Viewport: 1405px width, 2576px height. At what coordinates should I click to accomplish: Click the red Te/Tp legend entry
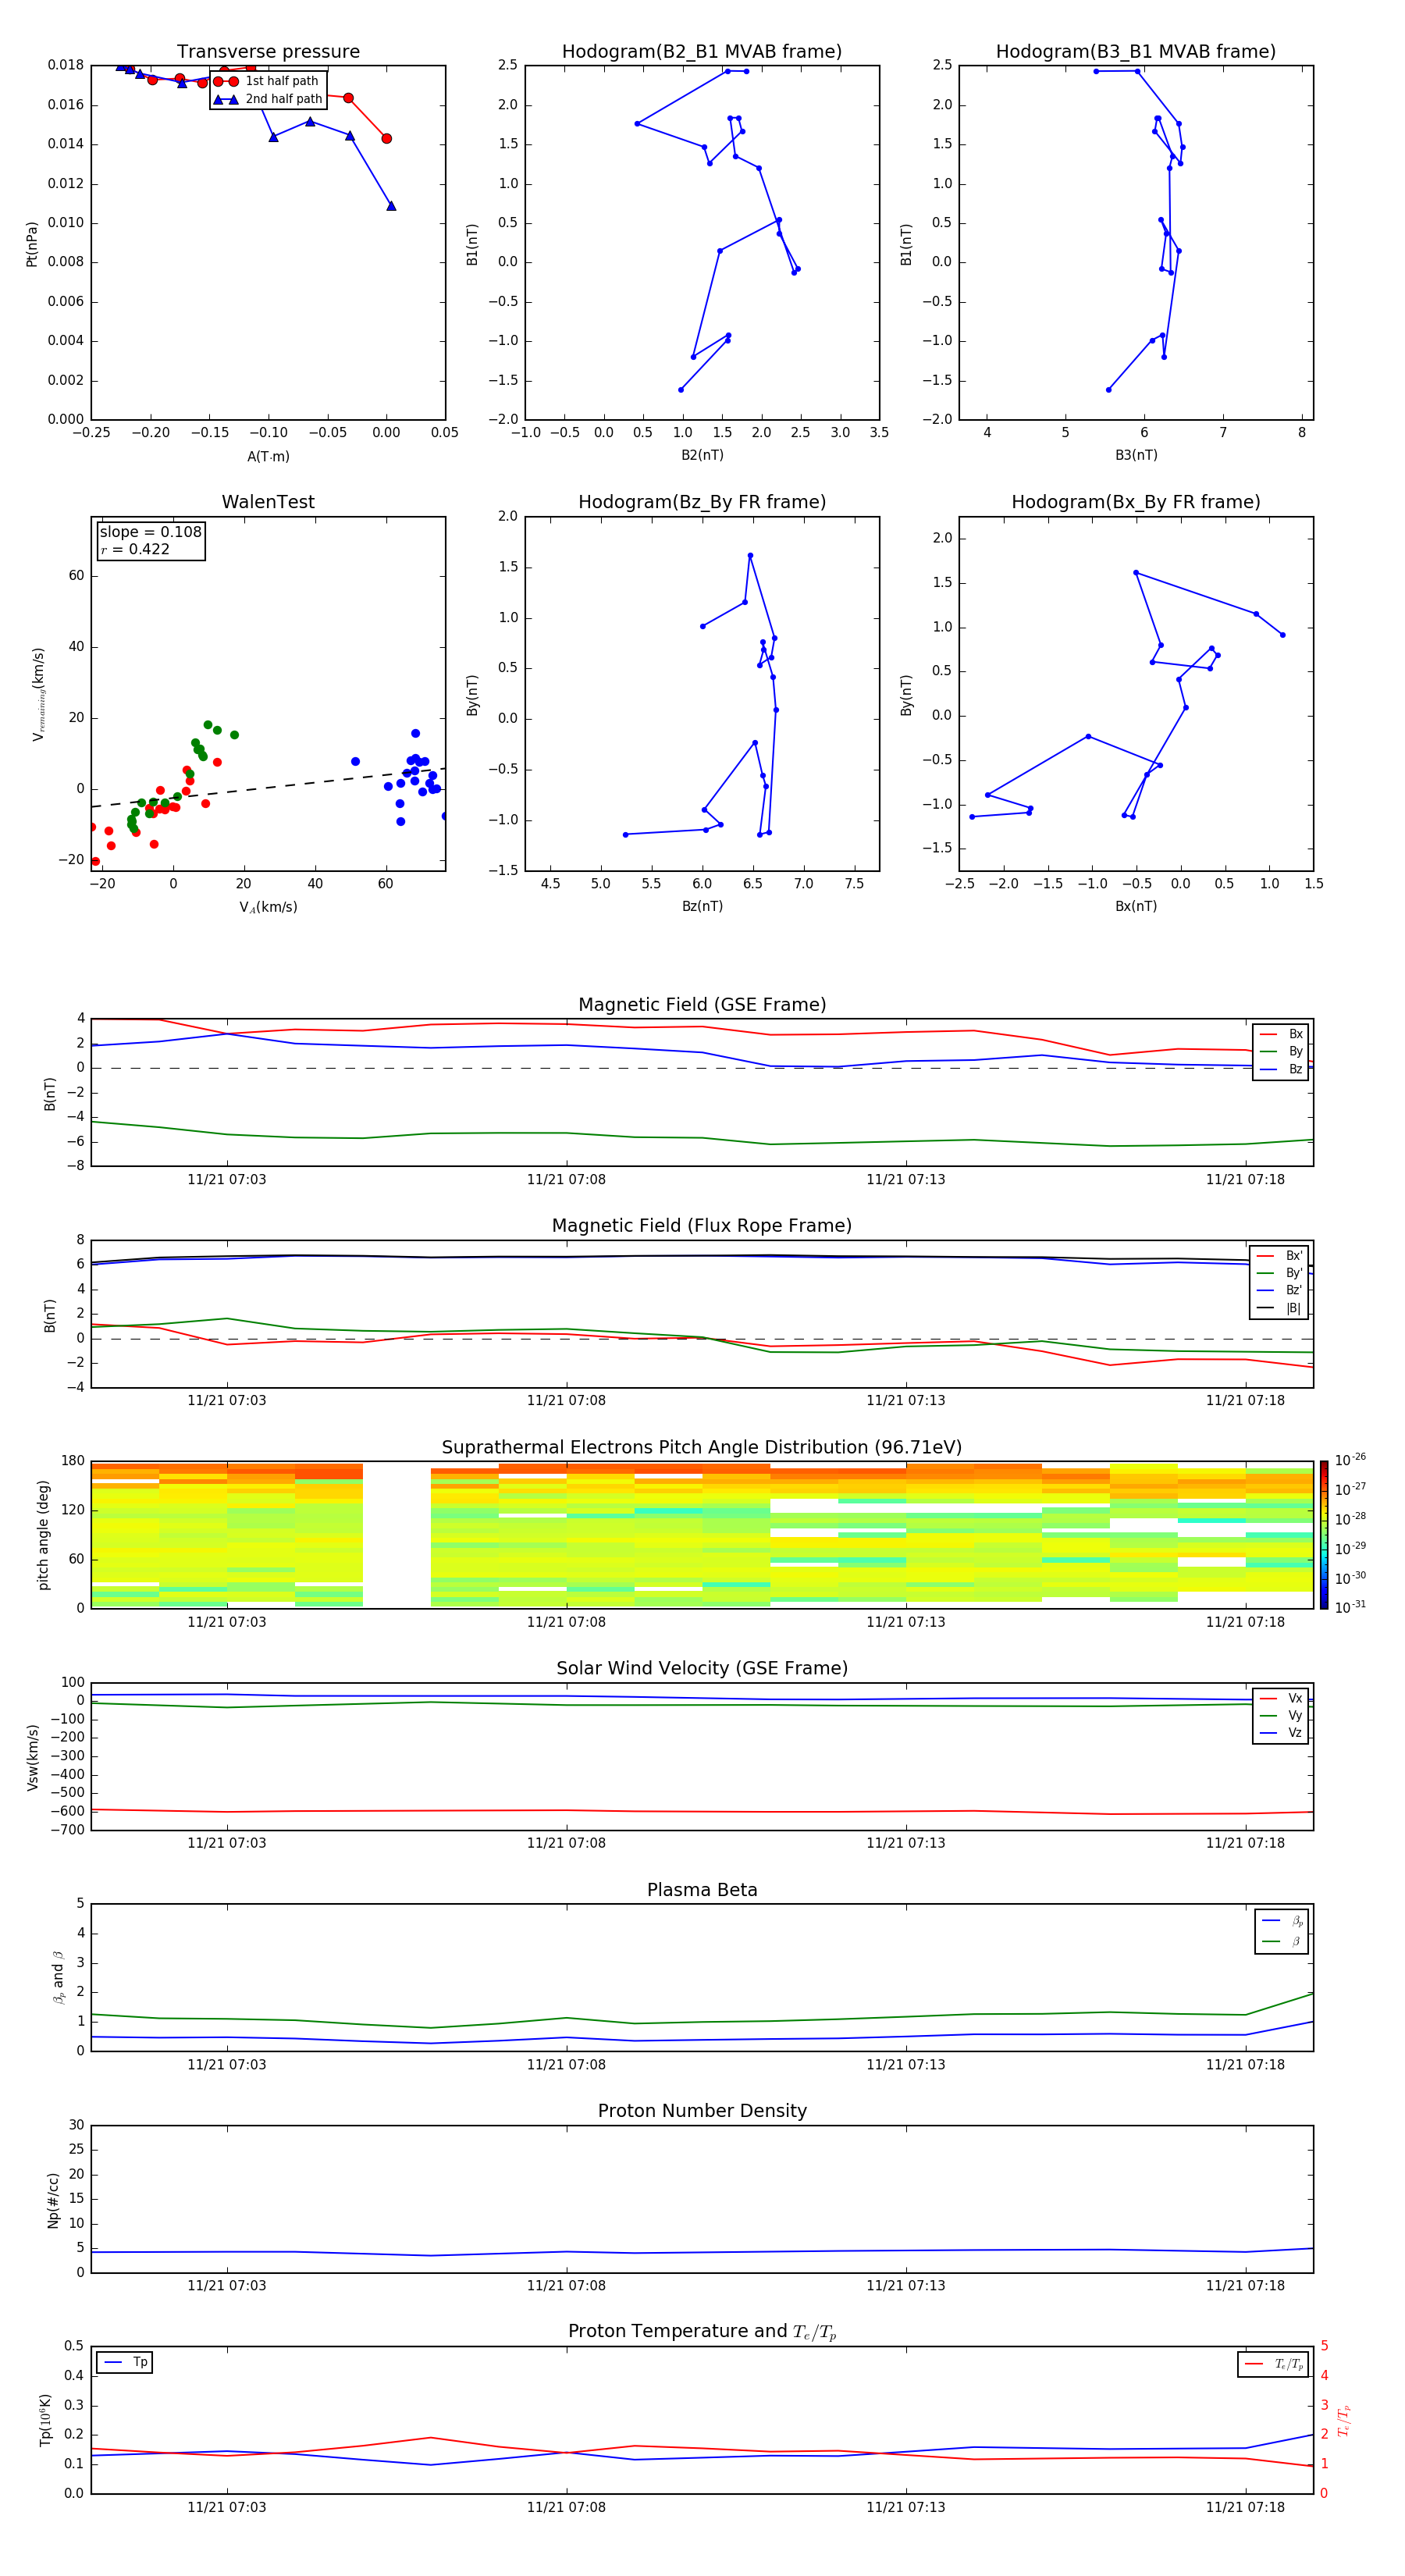pyautogui.click(x=1274, y=2364)
